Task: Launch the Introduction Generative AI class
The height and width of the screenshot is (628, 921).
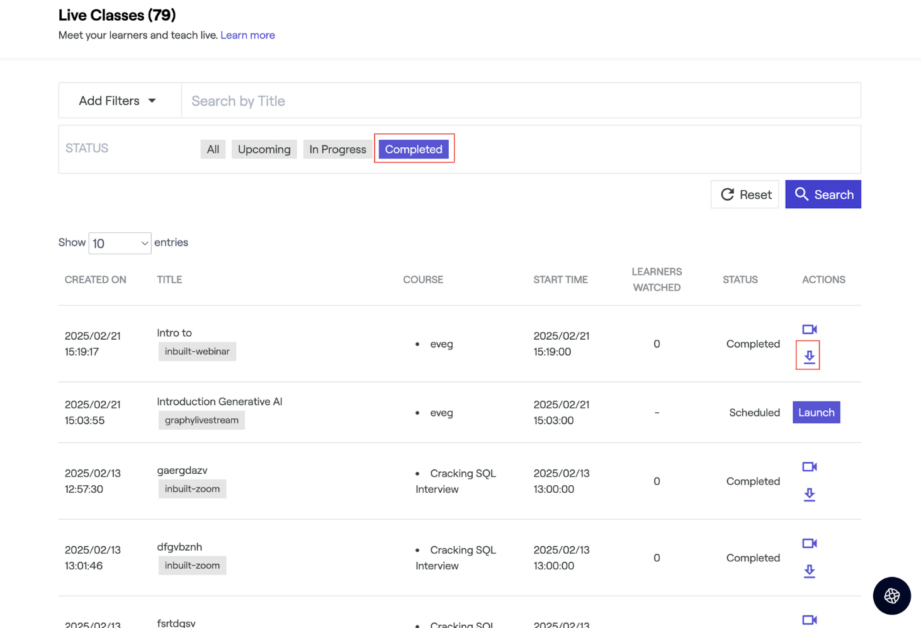Action: point(816,413)
